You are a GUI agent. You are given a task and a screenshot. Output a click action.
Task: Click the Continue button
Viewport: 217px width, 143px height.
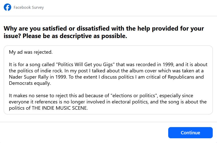(190, 133)
